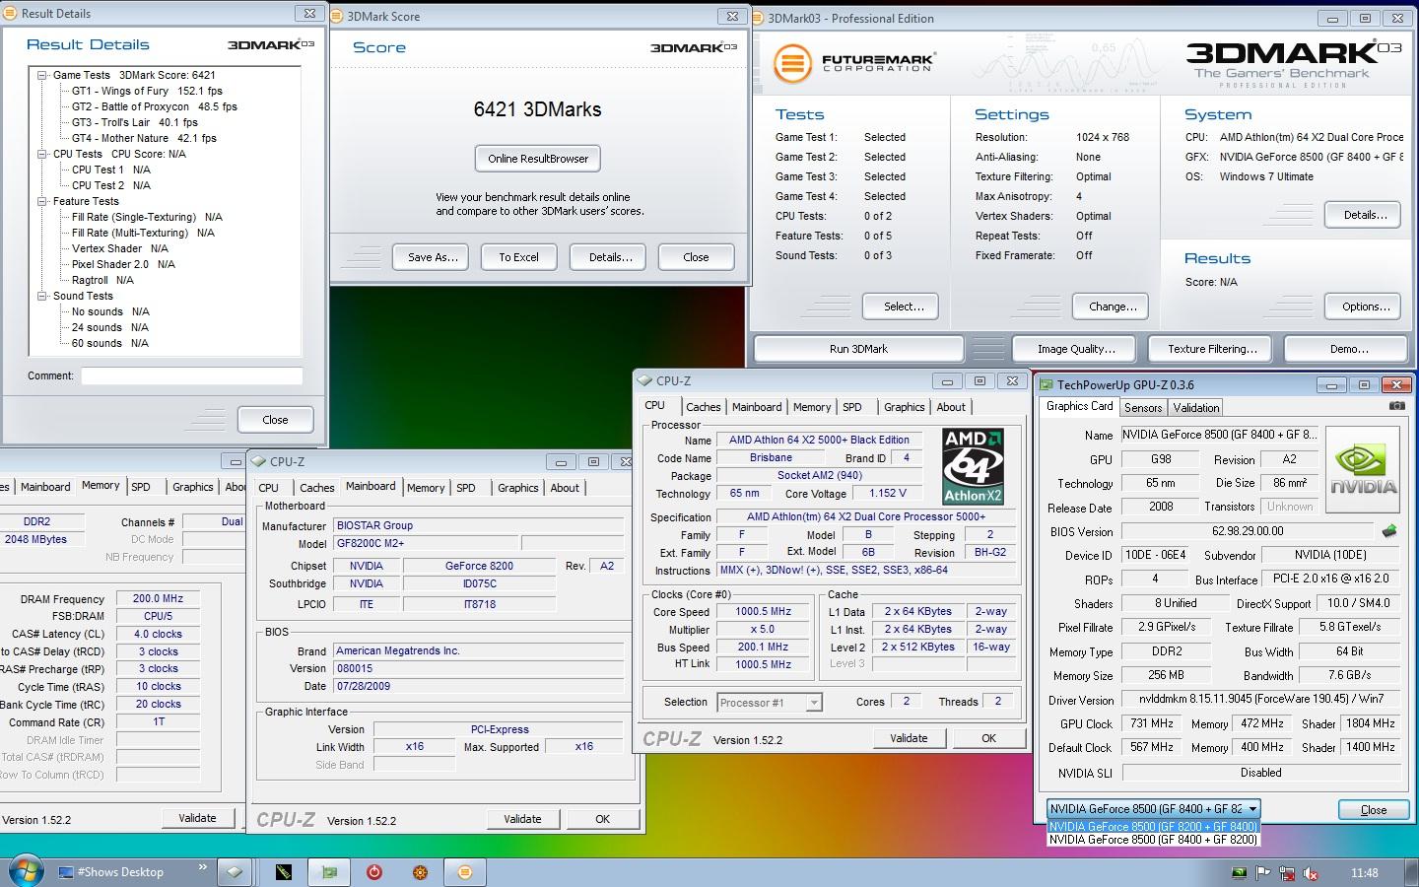Click the GPU-Z title bar icon

point(1046,384)
